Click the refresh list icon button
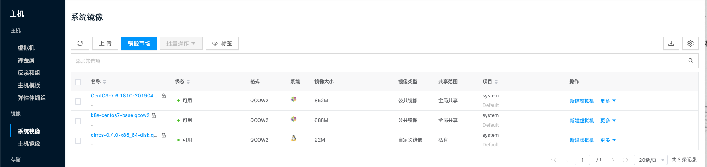This screenshot has height=167, width=707. pos(80,43)
